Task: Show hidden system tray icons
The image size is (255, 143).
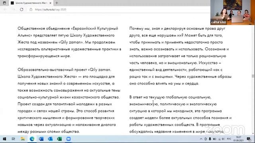Action: (x=201, y=139)
